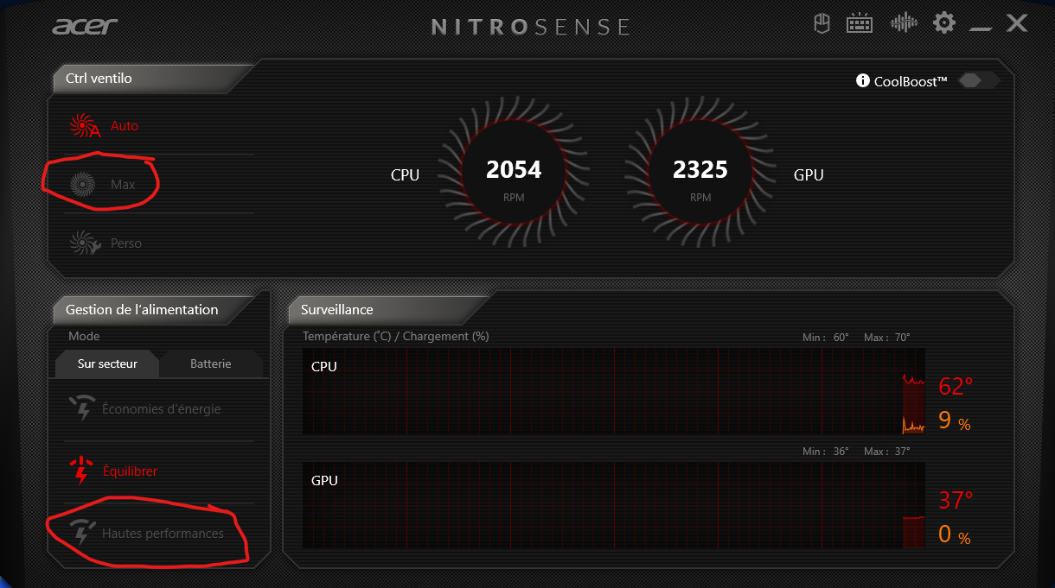The image size is (1055, 588).
Task: Click the Économies d'énergie plug icon
Action: pyautogui.click(x=81, y=408)
